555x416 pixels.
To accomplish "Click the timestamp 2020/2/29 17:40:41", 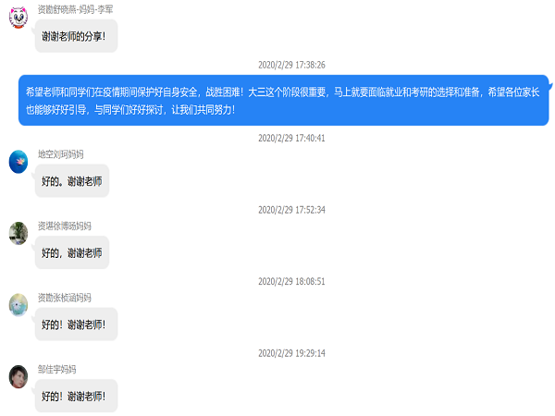I will [x=291, y=139].
